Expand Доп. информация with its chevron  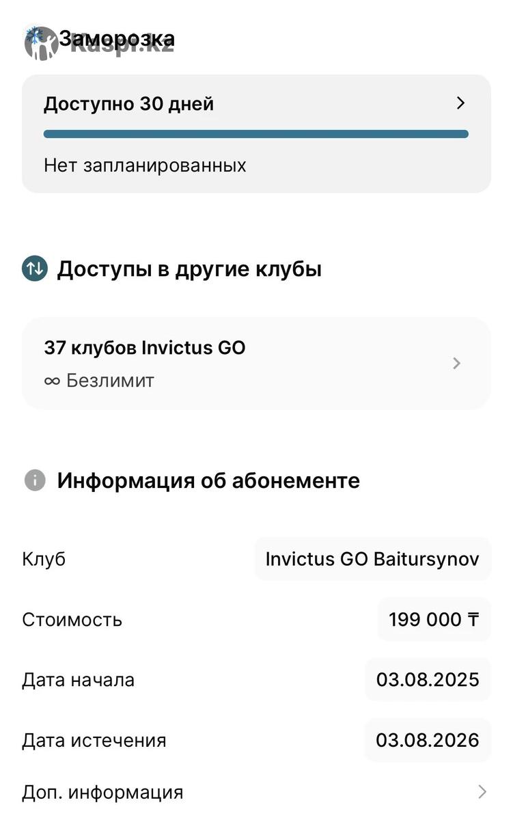pyautogui.click(x=482, y=792)
